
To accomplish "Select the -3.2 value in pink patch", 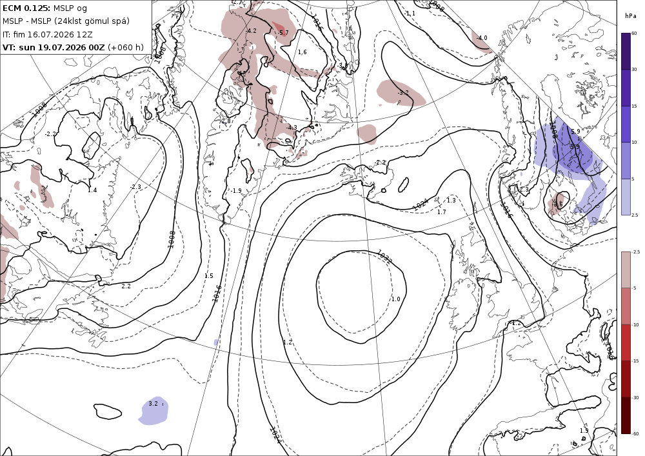I will [403, 92].
